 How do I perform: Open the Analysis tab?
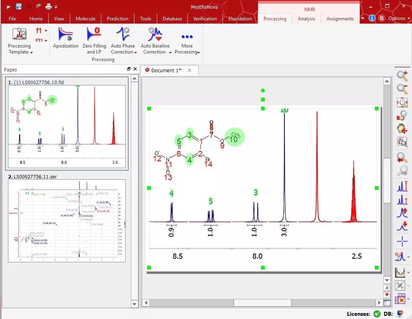[x=306, y=18]
